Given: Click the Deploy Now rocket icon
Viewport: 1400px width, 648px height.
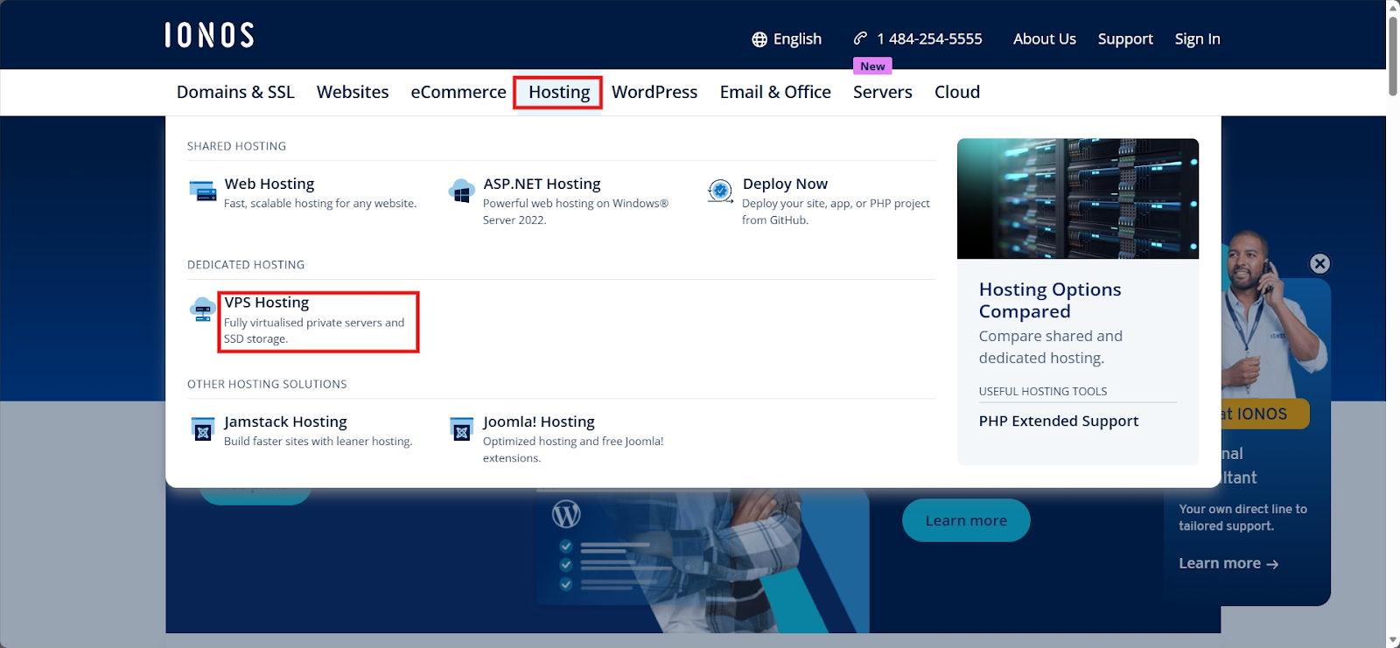Looking at the screenshot, I should tap(720, 191).
